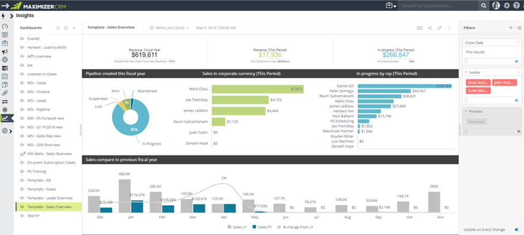
Task: Click the Brad Hart... leader filter tag
Action: pos(478,82)
